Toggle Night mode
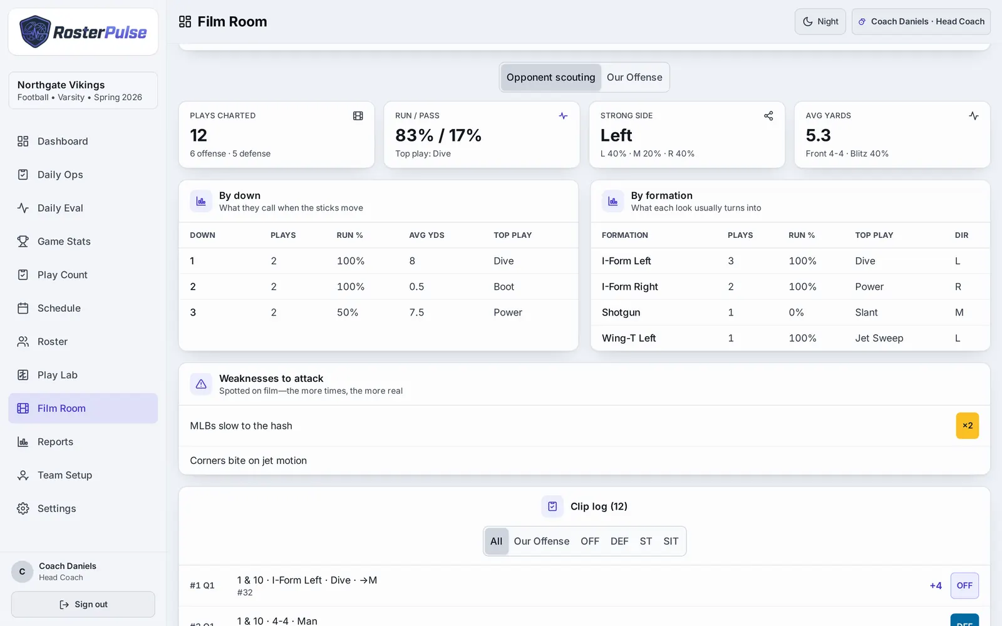Image resolution: width=1002 pixels, height=626 pixels. pos(820,21)
